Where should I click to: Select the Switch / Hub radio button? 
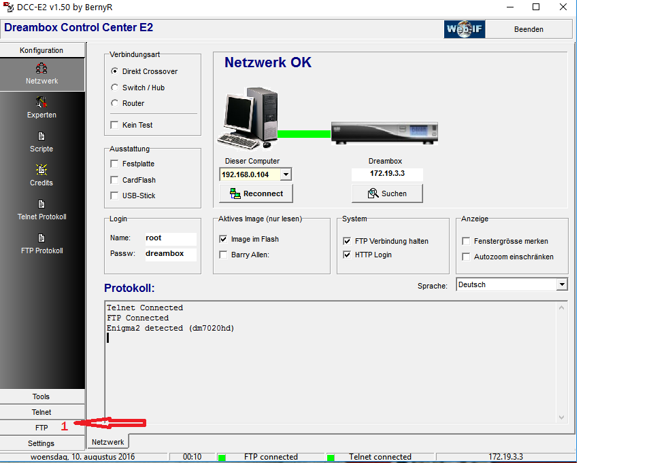(x=114, y=88)
